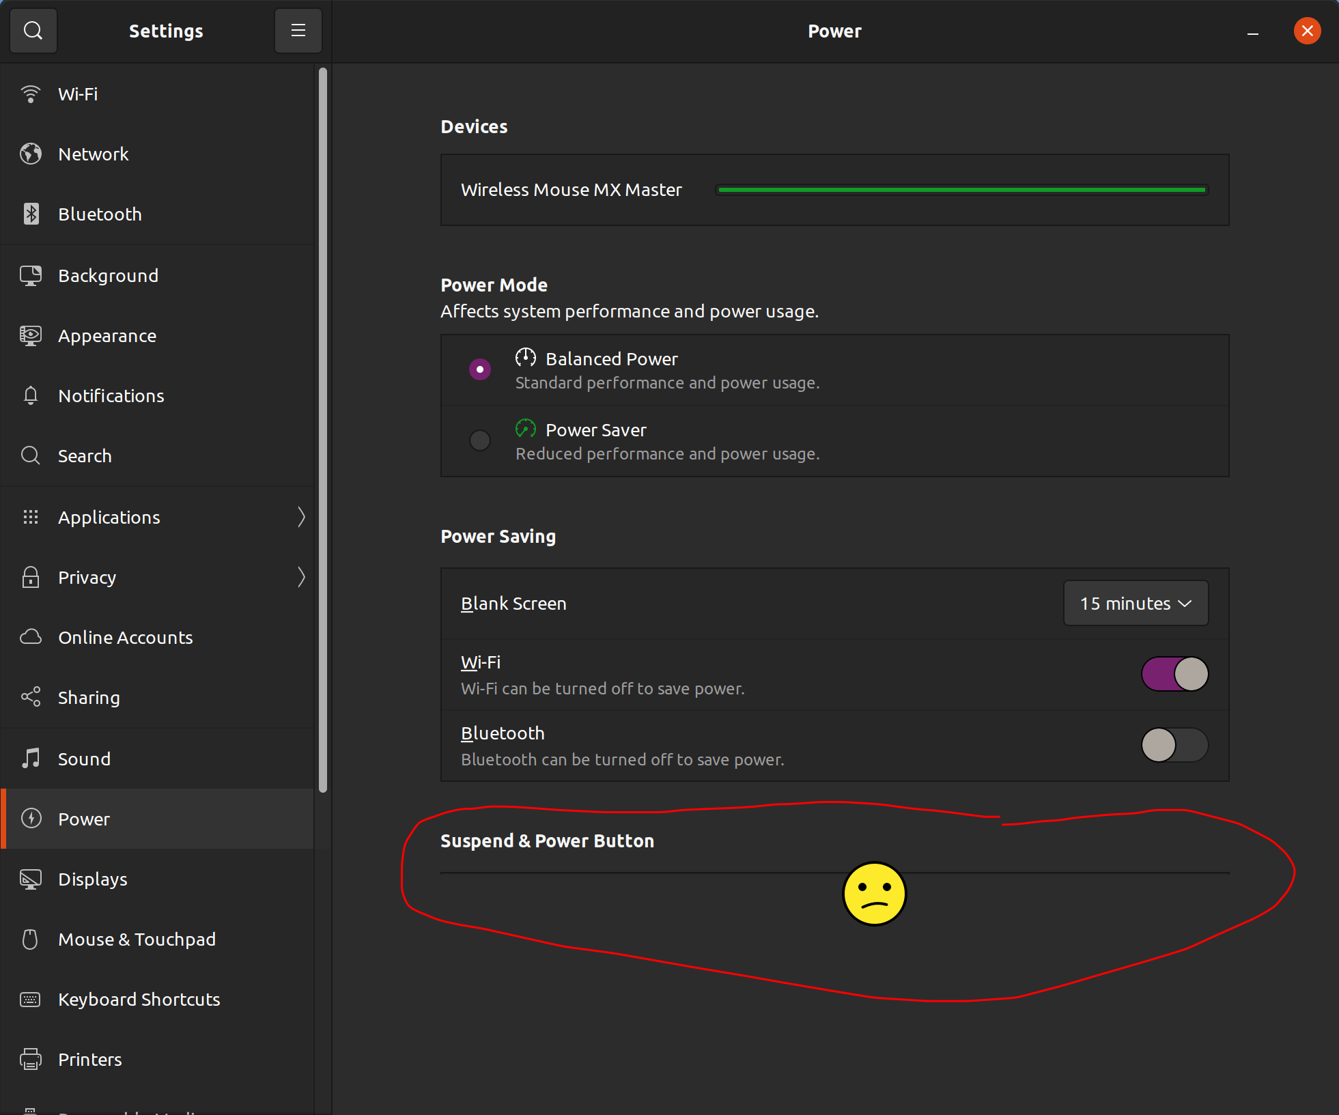Open Mouse & Touchpad settings

(x=137, y=940)
